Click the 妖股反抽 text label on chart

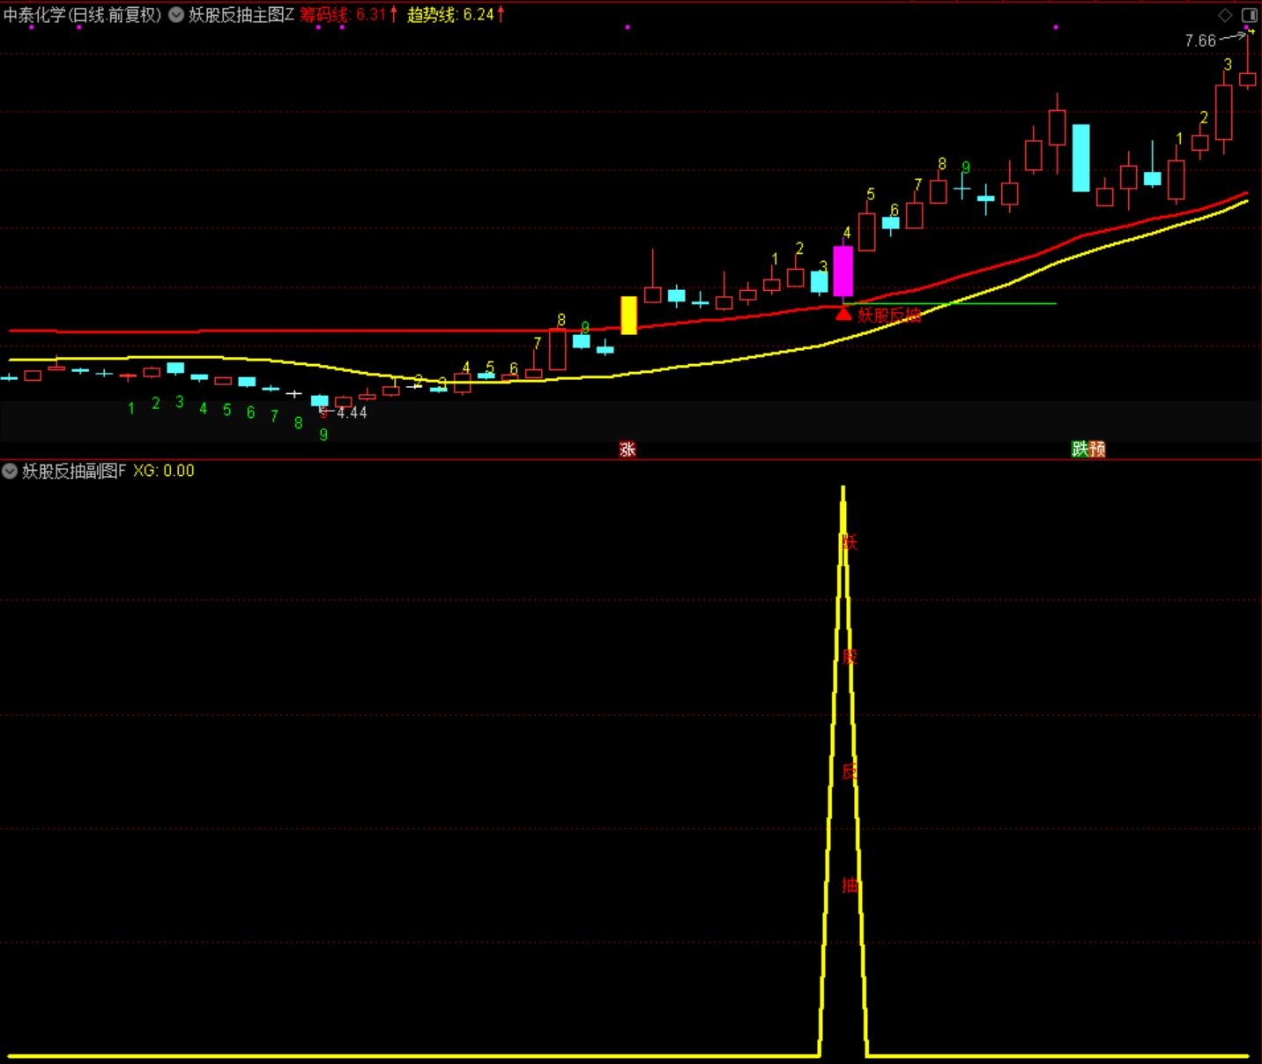pos(889,315)
